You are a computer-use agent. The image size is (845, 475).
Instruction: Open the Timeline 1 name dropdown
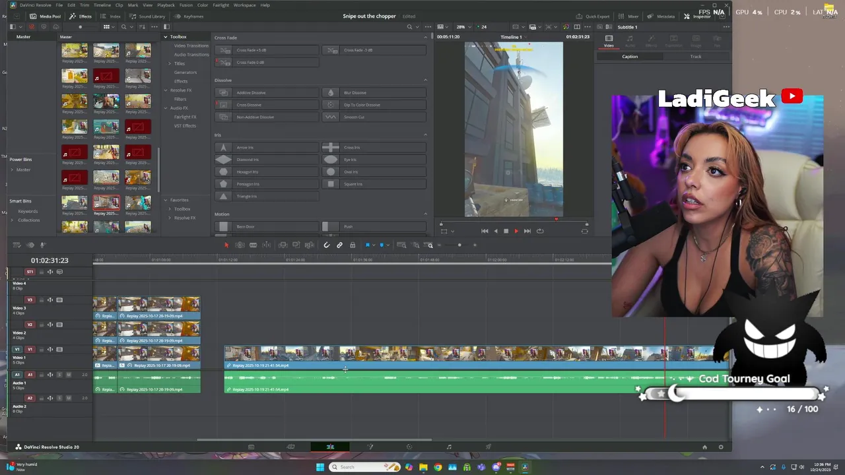514,37
